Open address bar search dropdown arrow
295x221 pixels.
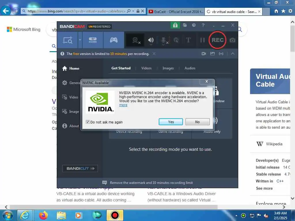133,11
